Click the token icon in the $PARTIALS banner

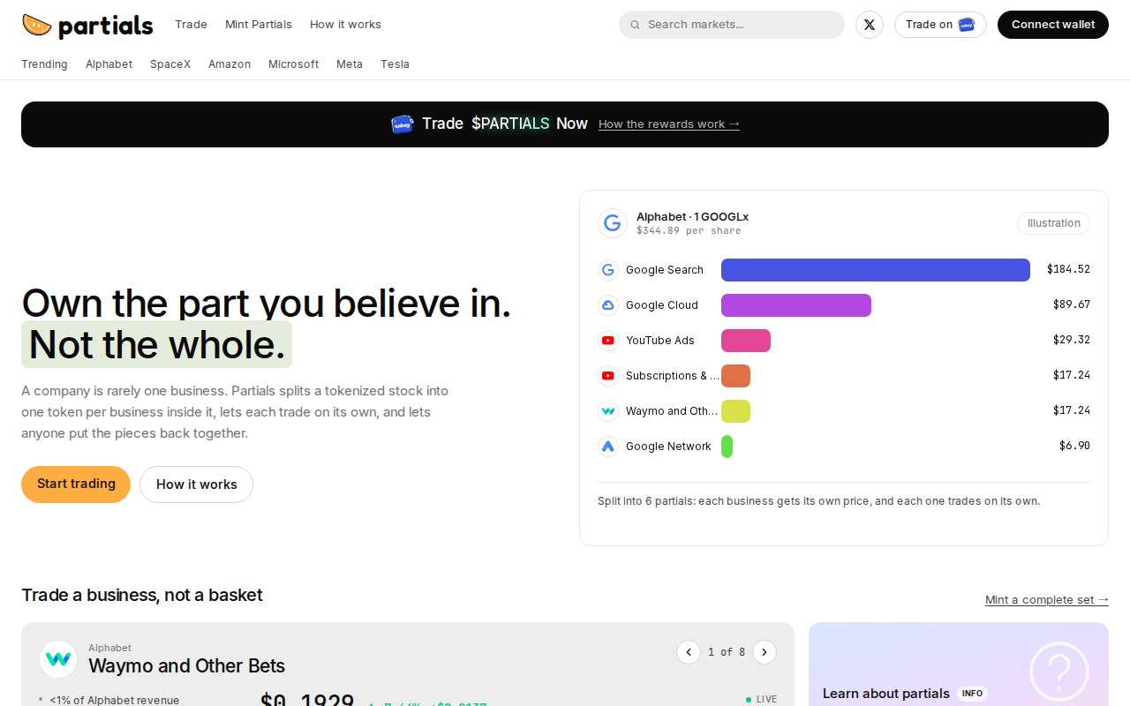point(403,124)
